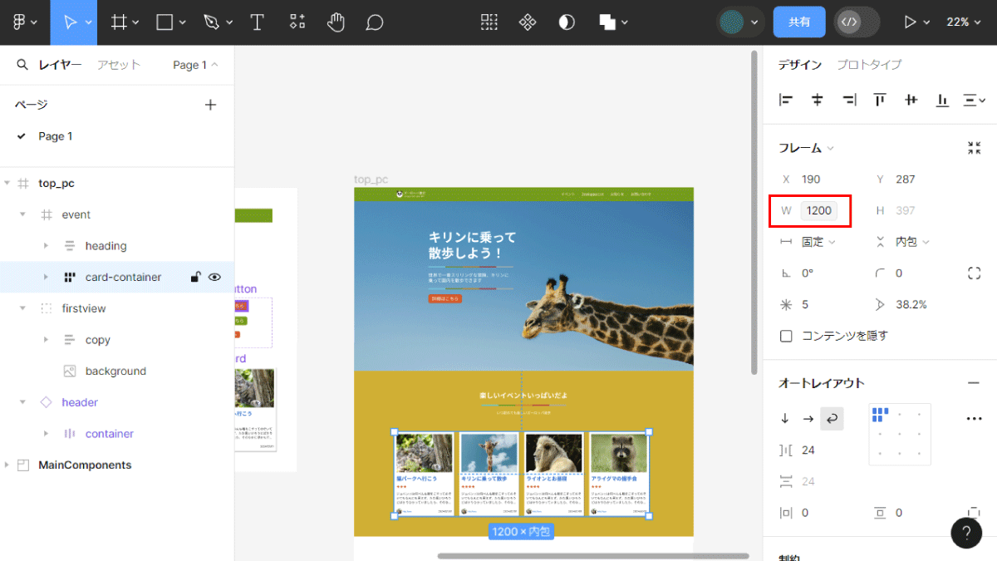The width and height of the screenshot is (997, 561).
Task: Open the 22% zoom dropdown
Action: click(964, 22)
